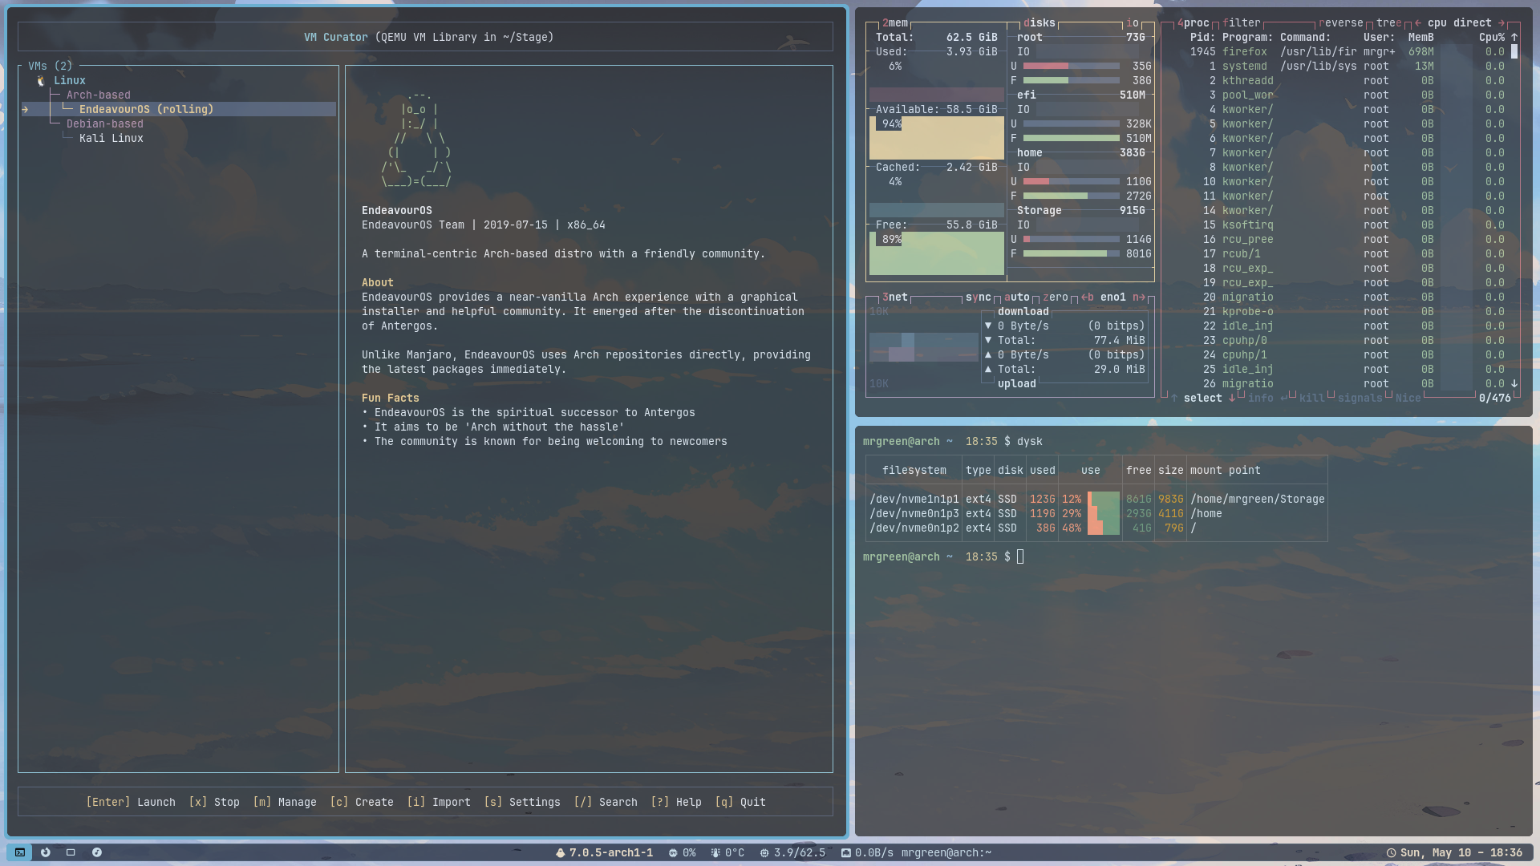Click the square window icon in the bottom bar
Viewport: 1540px width, 866px height.
point(71,852)
